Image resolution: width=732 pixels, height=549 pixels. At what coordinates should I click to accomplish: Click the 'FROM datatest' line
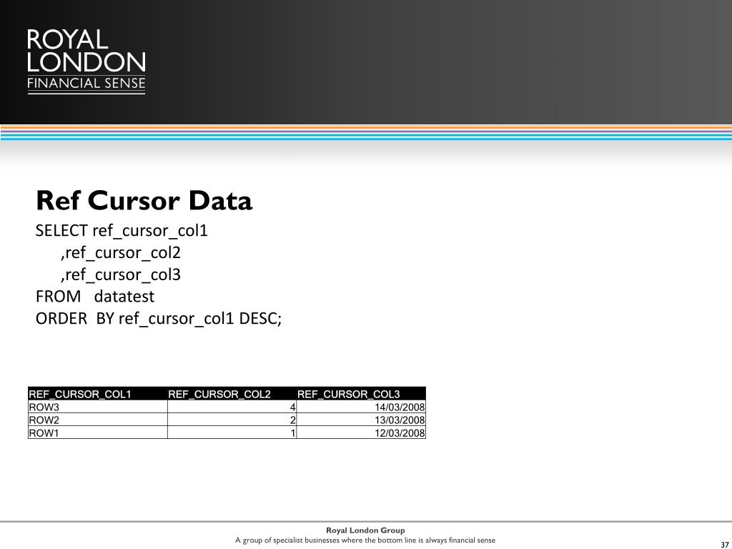pyautogui.click(x=95, y=297)
